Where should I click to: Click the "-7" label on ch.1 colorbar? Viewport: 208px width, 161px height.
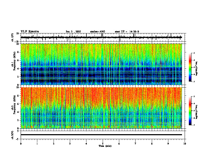tap(194, 82)
